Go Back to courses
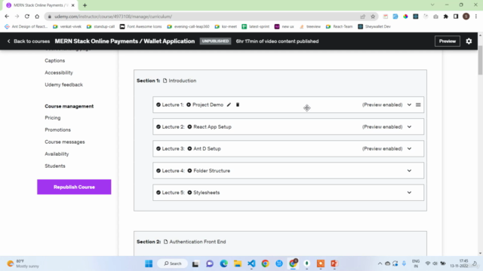Image resolution: width=483 pixels, height=271 pixels. click(x=29, y=41)
